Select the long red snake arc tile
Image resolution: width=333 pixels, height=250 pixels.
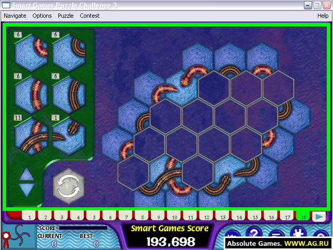[x=31, y=95]
